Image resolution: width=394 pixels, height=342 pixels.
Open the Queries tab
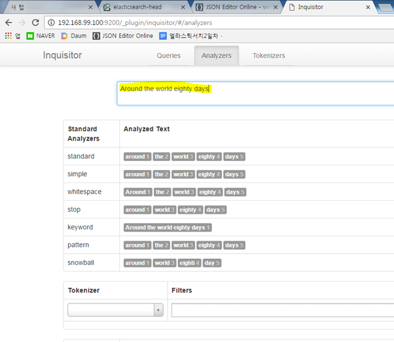[168, 56]
